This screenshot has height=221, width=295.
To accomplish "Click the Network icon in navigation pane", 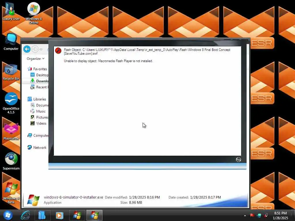I will (x=30, y=148).
